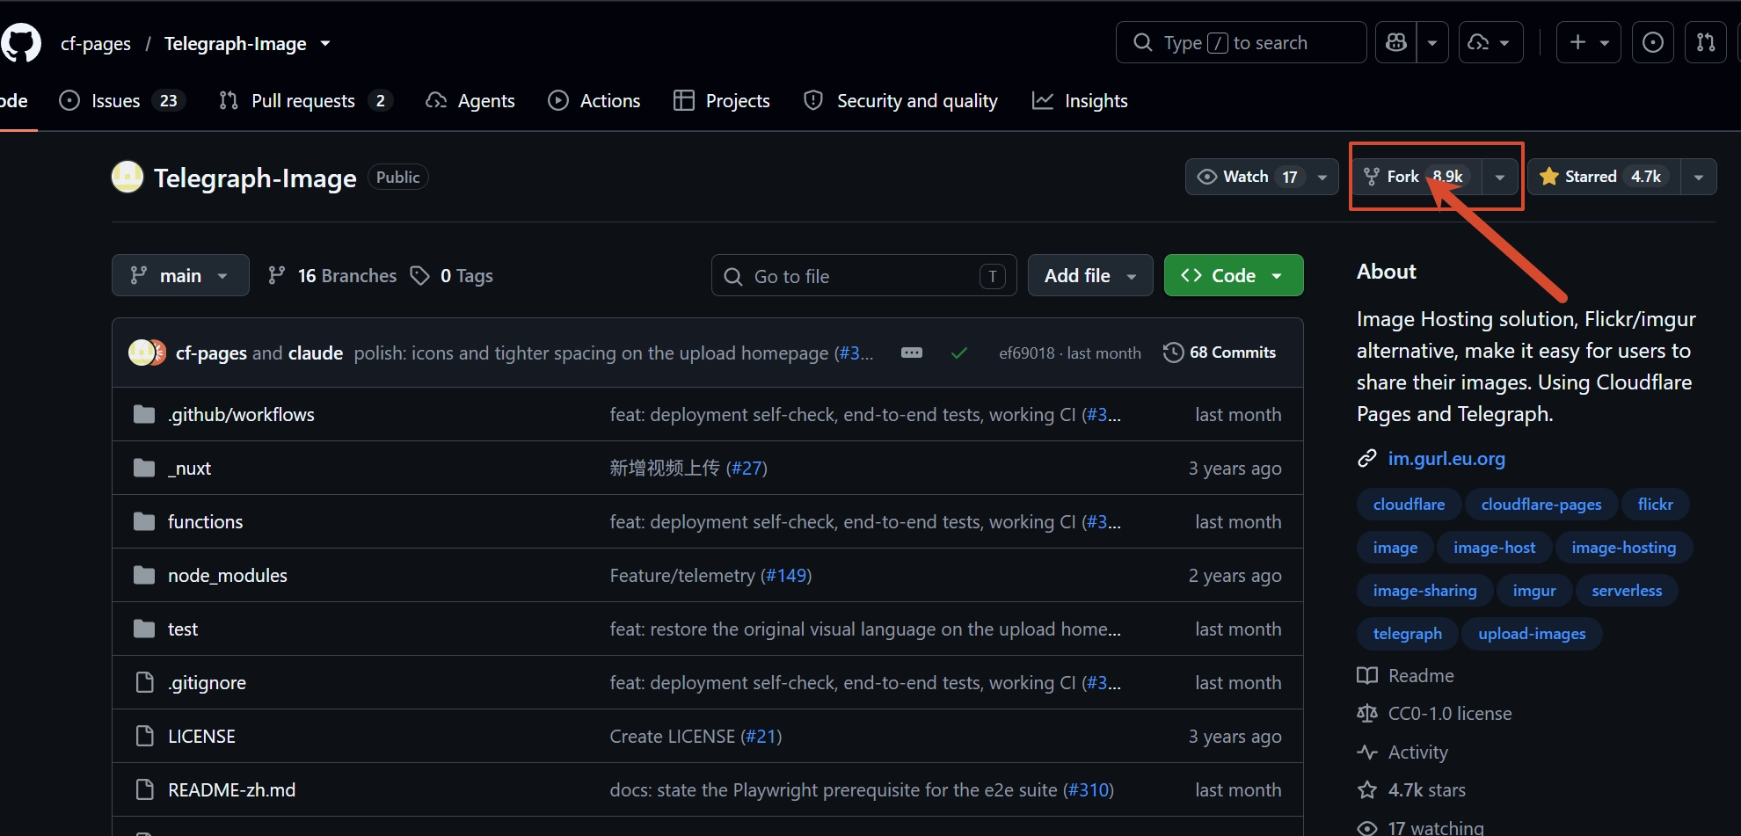The width and height of the screenshot is (1741, 836).
Task: Open the main branch selector
Action: point(180,275)
